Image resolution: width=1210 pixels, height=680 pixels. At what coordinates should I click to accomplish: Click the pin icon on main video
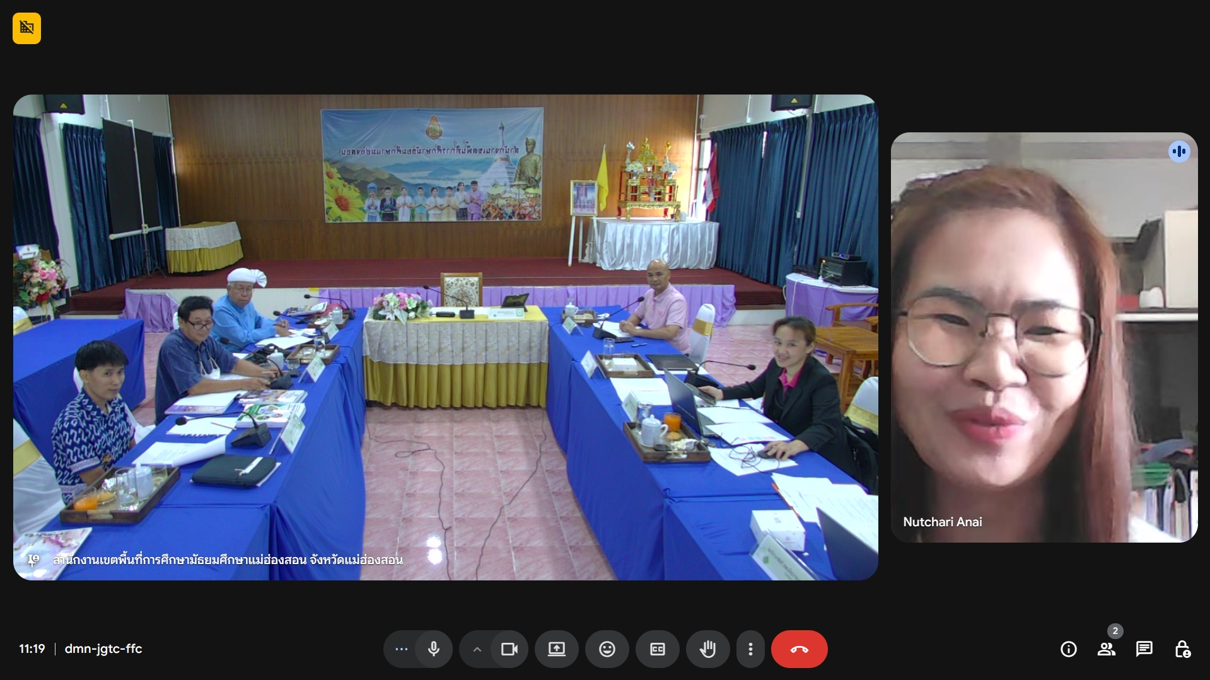(33, 560)
